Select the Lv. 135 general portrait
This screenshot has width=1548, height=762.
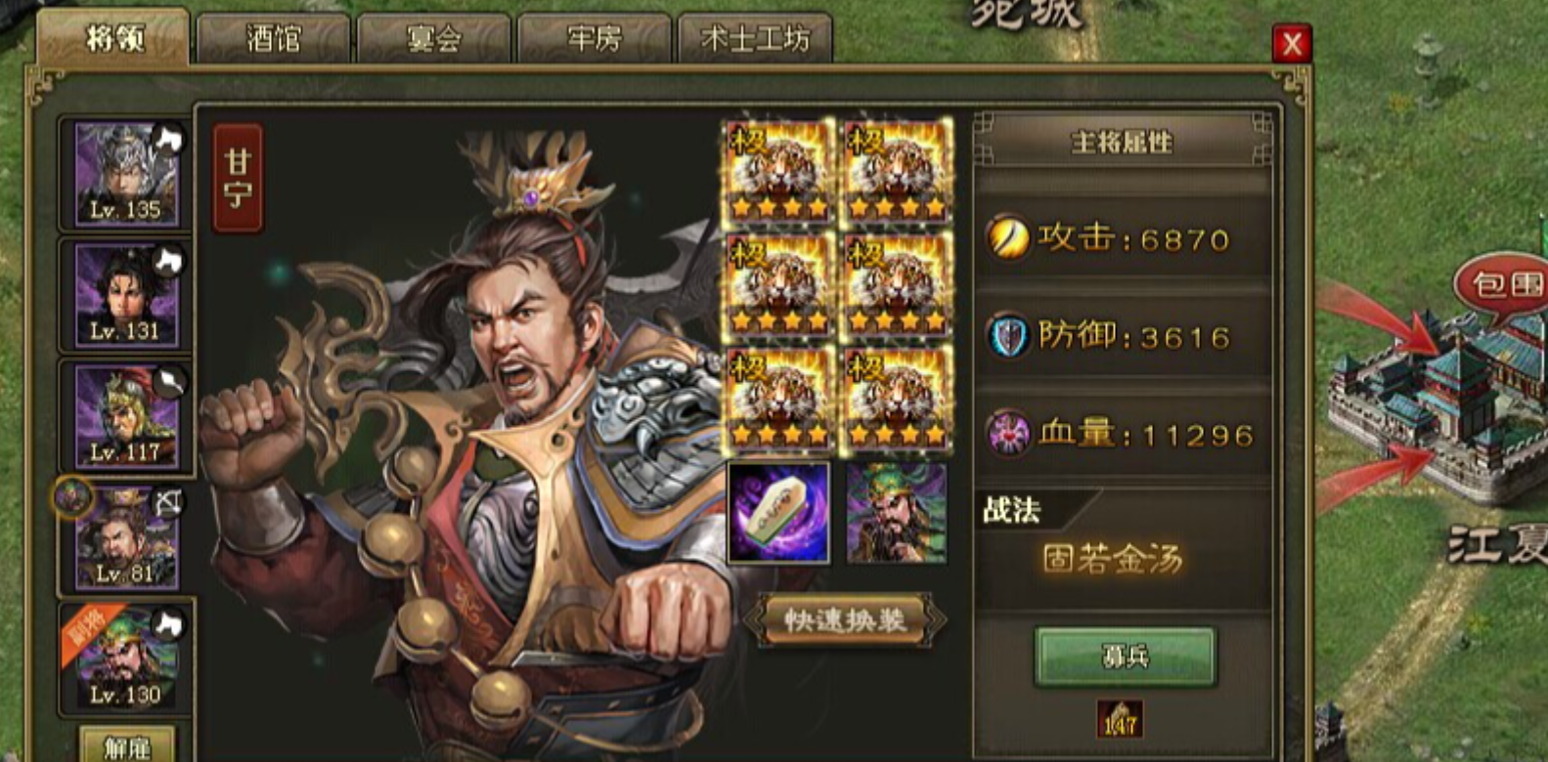[x=126, y=175]
